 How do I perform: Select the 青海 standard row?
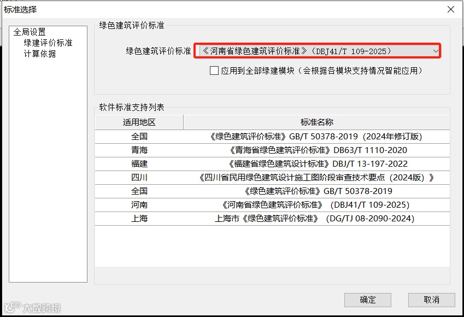(138, 150)
